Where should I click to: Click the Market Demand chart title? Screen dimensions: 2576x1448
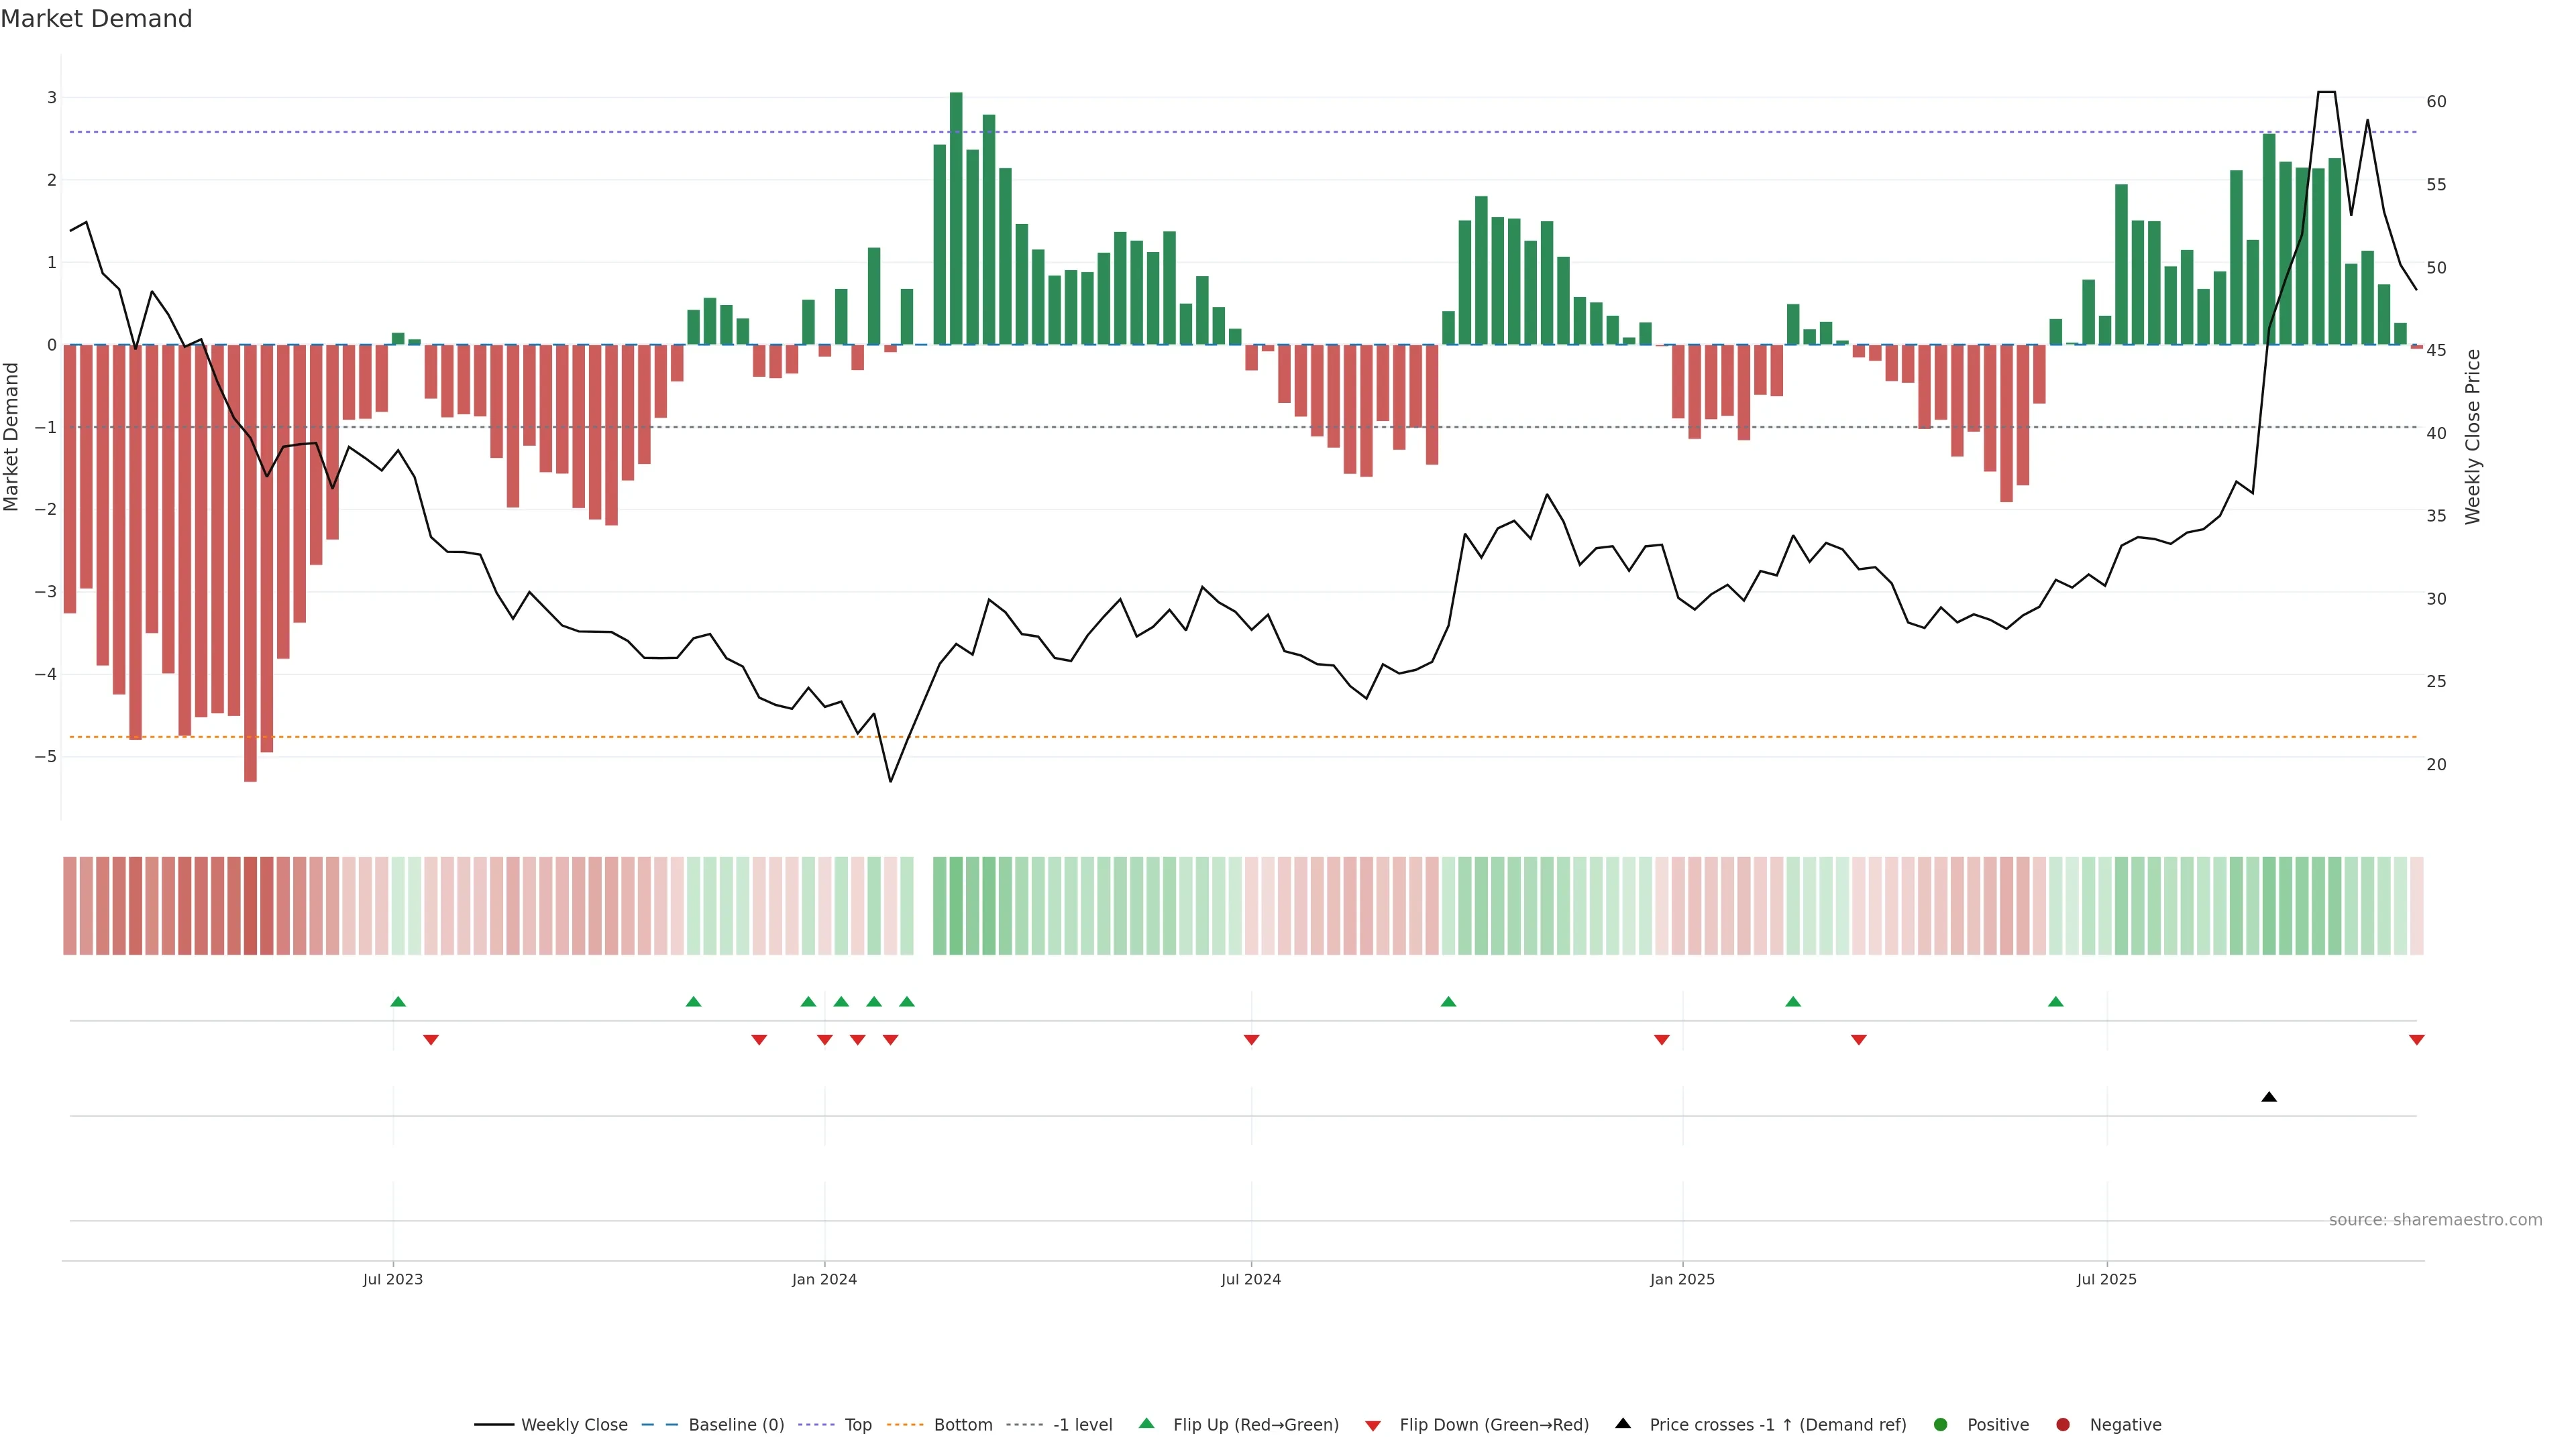tap(96, 19)
